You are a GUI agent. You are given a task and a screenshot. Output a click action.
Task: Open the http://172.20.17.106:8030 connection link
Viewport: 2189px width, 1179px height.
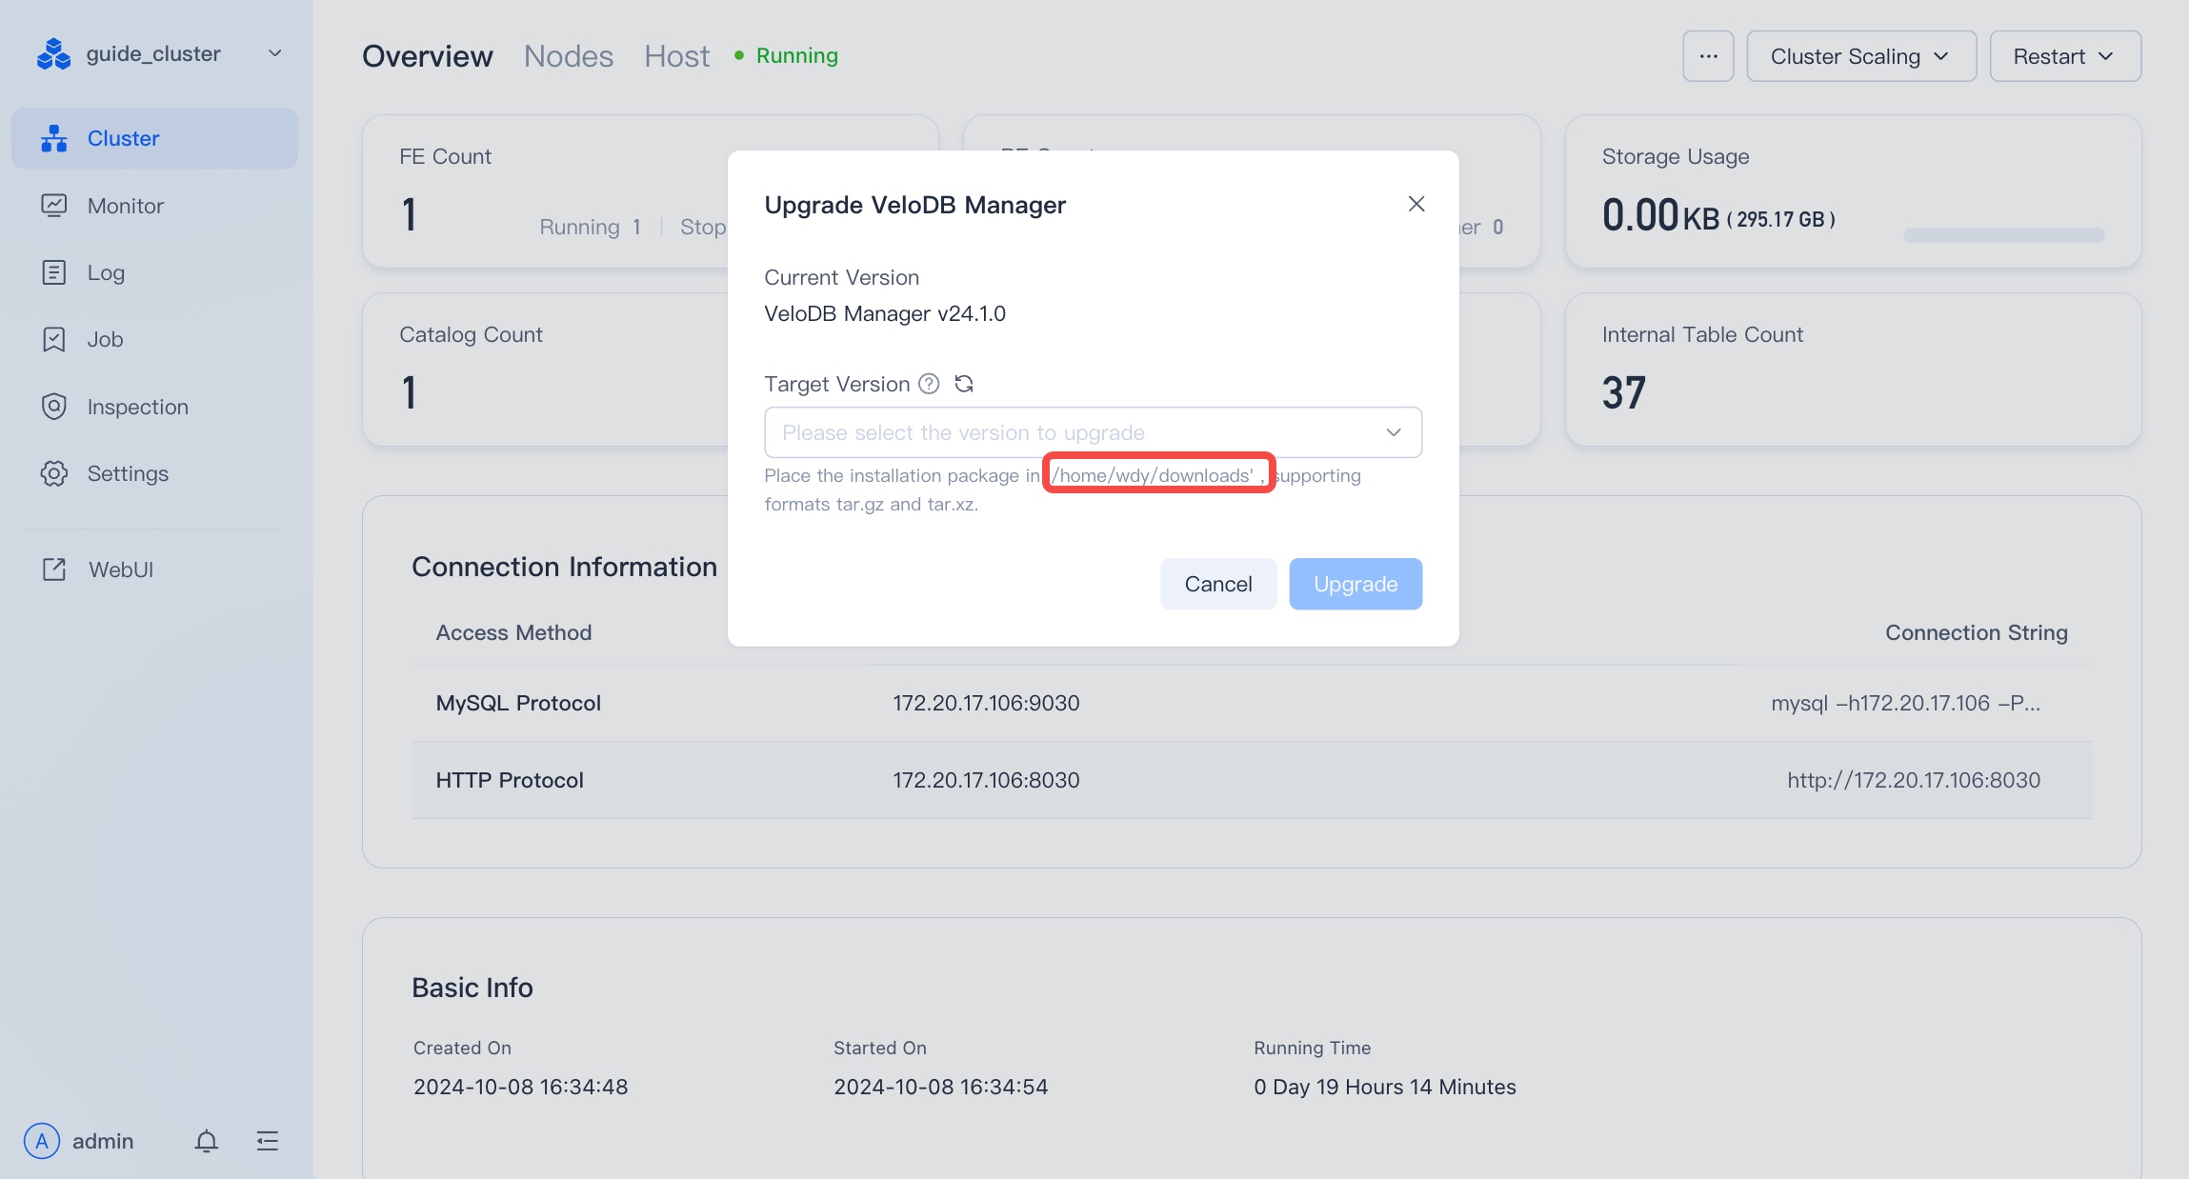pyautogui.click(x=1914, y=780)
